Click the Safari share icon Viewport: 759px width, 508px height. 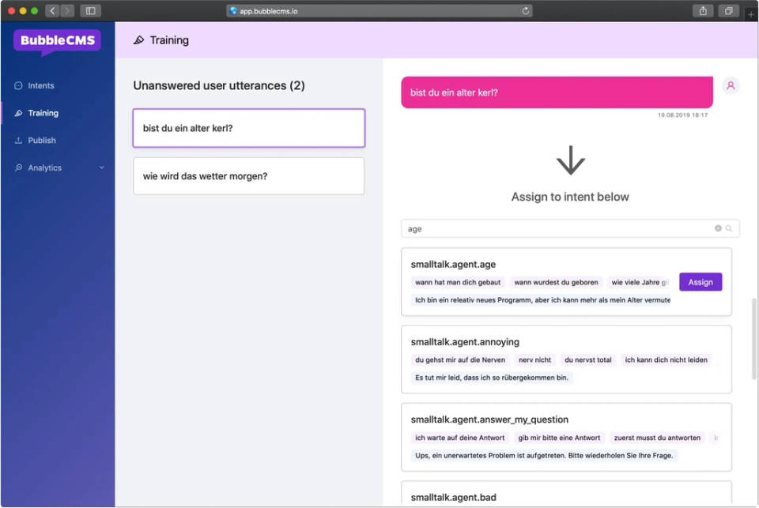pos(702,11)
